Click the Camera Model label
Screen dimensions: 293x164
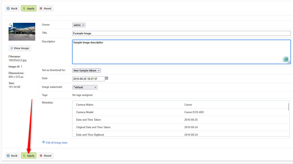85,112
